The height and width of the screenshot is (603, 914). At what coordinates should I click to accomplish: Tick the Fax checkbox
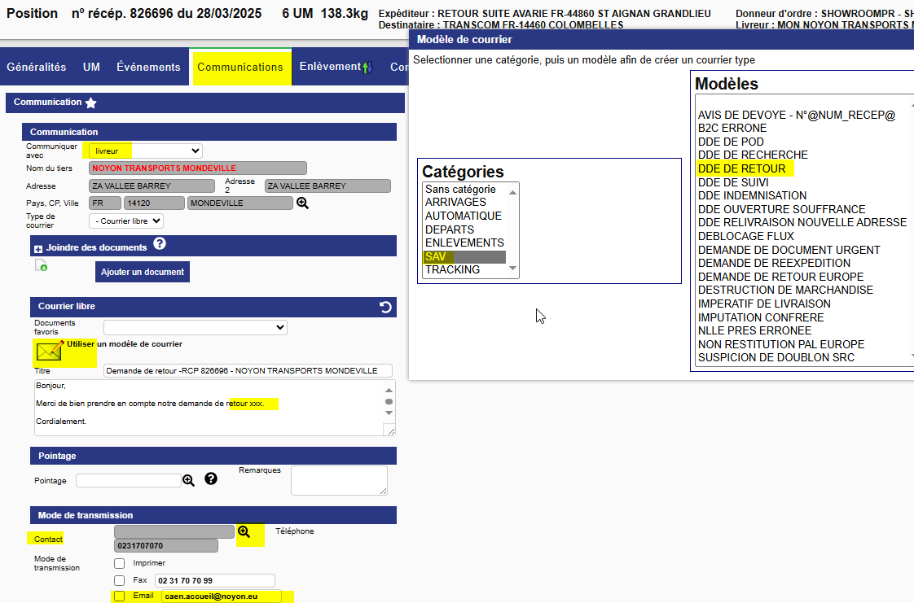[120, 581]
